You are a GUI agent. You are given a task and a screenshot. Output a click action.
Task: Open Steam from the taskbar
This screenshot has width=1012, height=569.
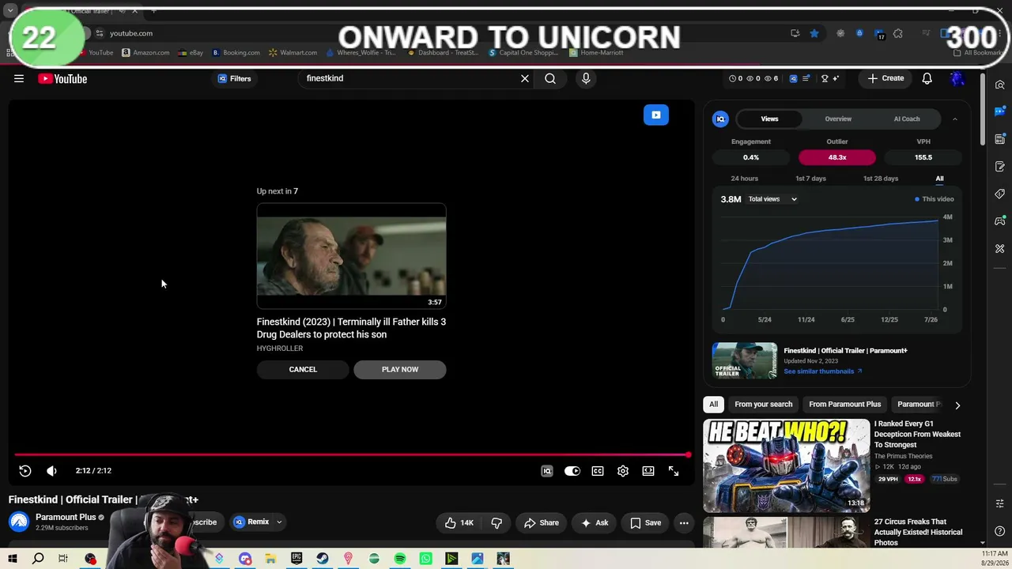(323, 559)
